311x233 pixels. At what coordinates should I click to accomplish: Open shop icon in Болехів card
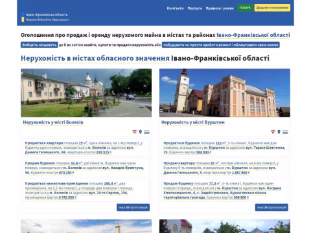[135, 132]
